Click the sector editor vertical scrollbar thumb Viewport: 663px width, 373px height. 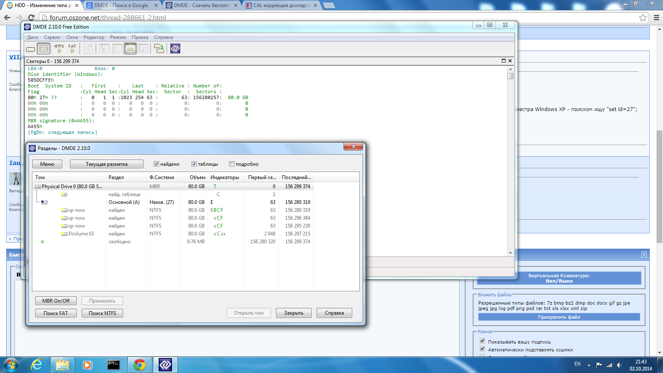coord(511,76)
